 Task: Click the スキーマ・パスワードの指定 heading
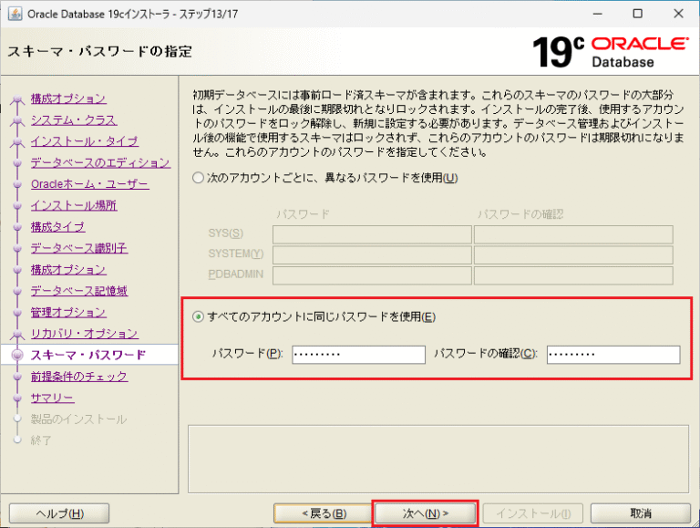pos(100,51)
